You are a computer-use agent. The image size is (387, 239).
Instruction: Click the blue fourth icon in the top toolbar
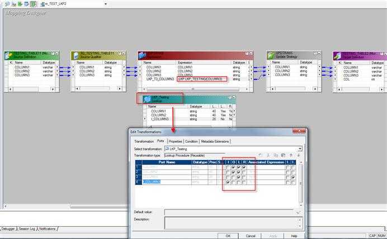click(26, 4)
